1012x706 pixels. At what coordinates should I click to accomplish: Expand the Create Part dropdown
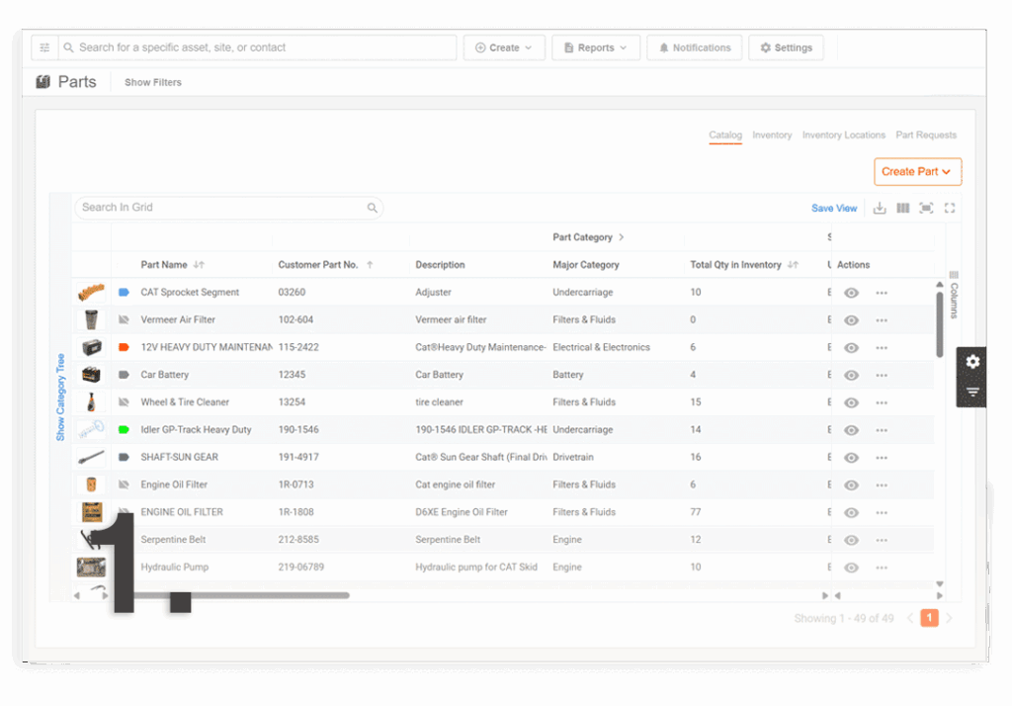[x=917, y=171]
